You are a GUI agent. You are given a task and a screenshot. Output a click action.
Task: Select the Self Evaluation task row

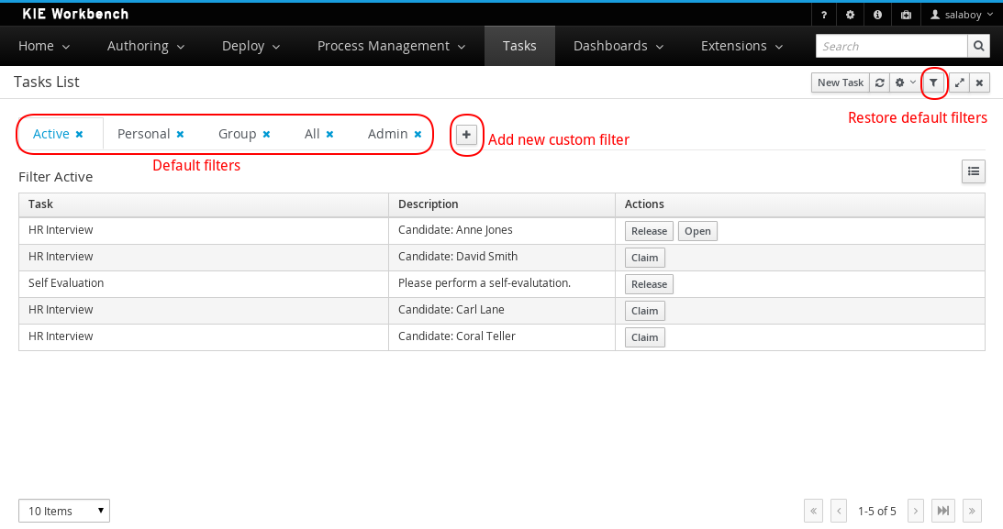tap(501, 283)
